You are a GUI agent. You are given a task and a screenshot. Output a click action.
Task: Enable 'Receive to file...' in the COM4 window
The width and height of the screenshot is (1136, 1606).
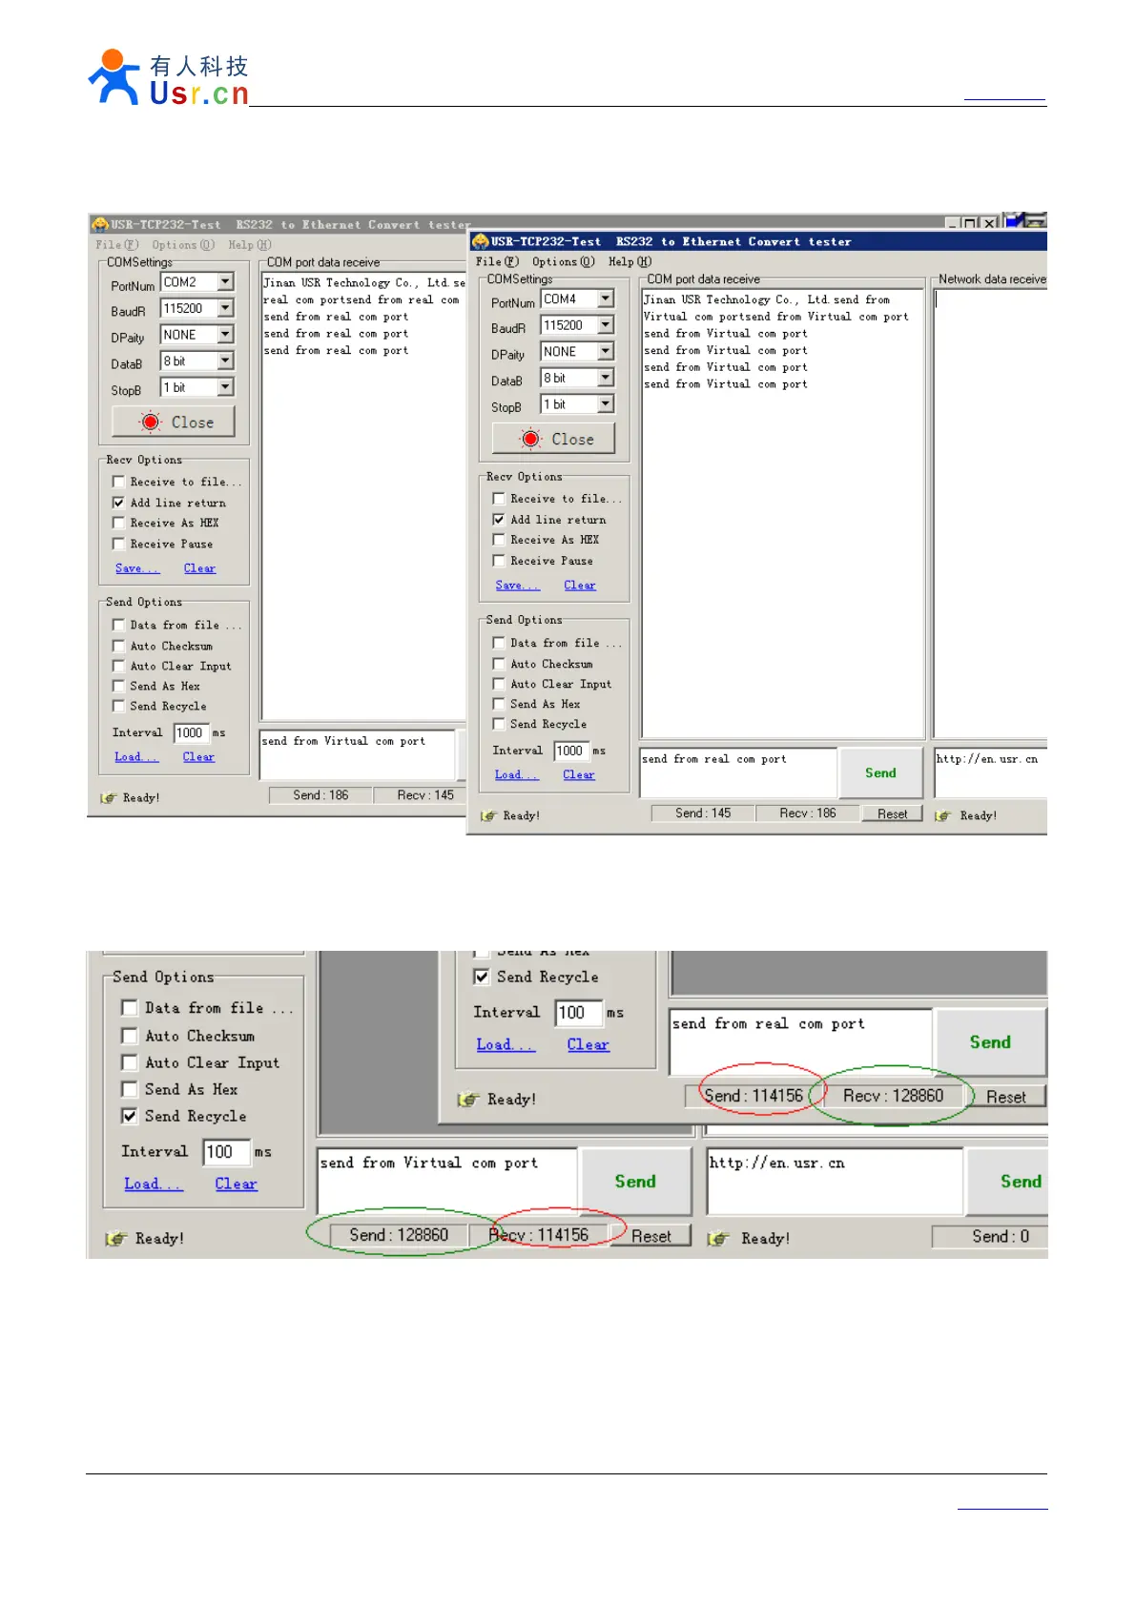click(x=499, y=499)
